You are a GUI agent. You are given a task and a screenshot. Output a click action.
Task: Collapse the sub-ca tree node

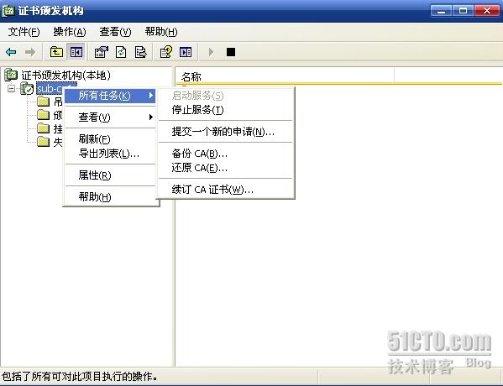pyautogui.click(x=11, y=88)
